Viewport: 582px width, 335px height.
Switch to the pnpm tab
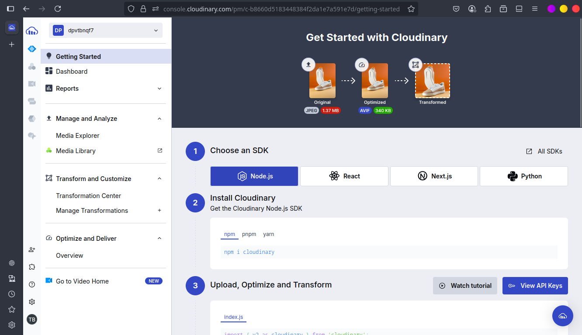[x=249, y=234]
